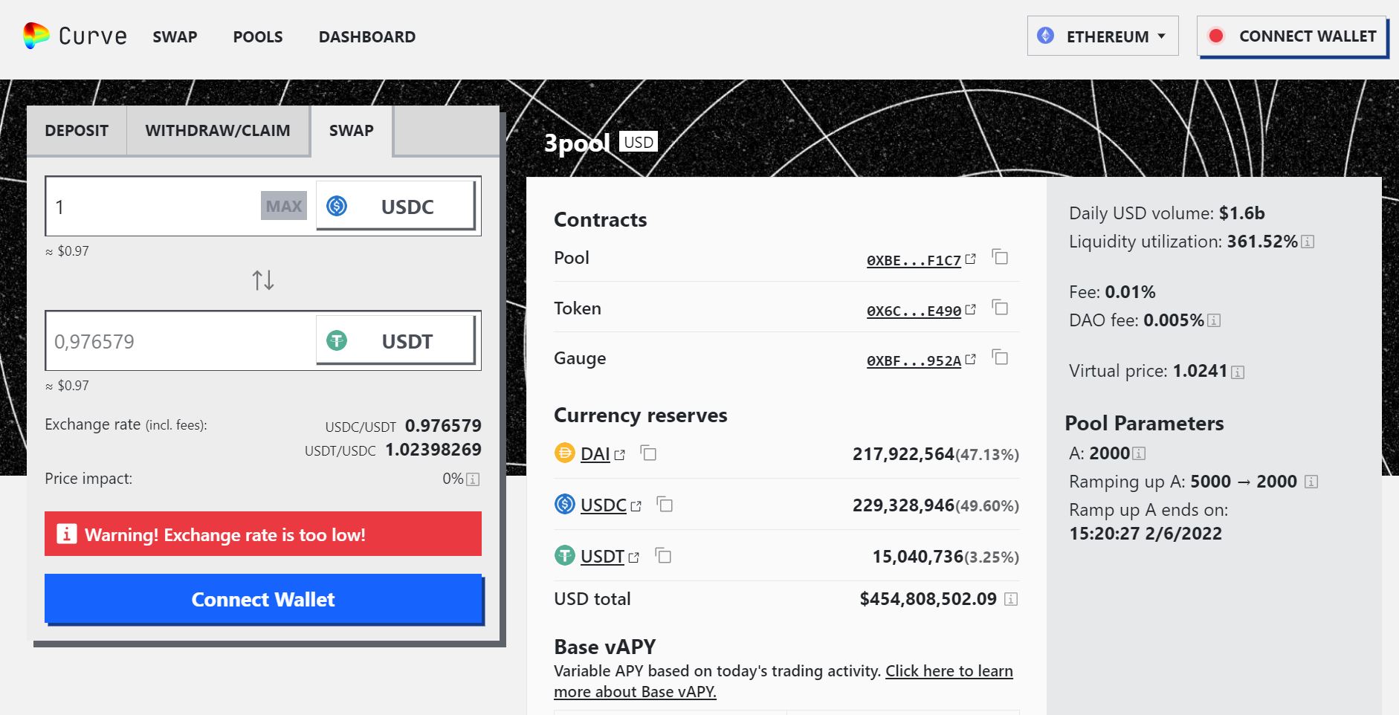Focus the USDT received amount field
The height and width of the screenshot is (715, 1399).
click(x=181, y=340)
